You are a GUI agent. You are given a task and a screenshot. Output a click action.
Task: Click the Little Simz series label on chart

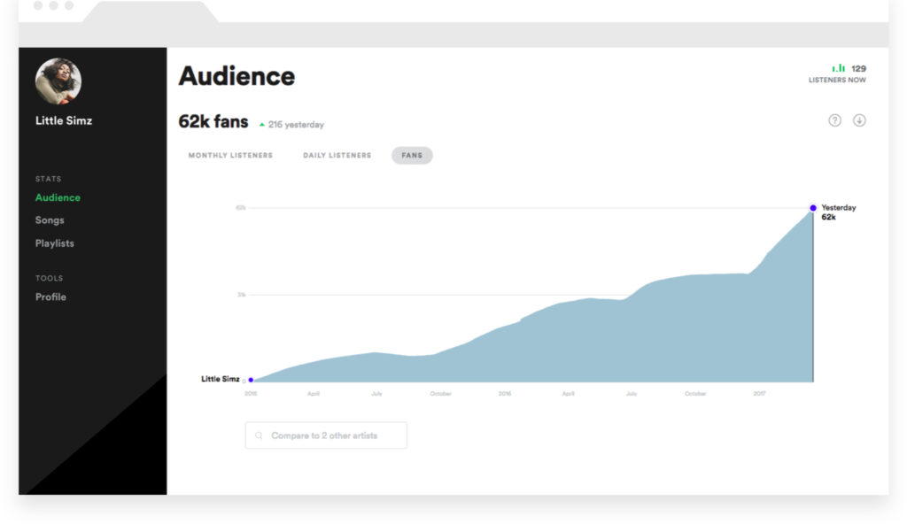tap(221, 380)
